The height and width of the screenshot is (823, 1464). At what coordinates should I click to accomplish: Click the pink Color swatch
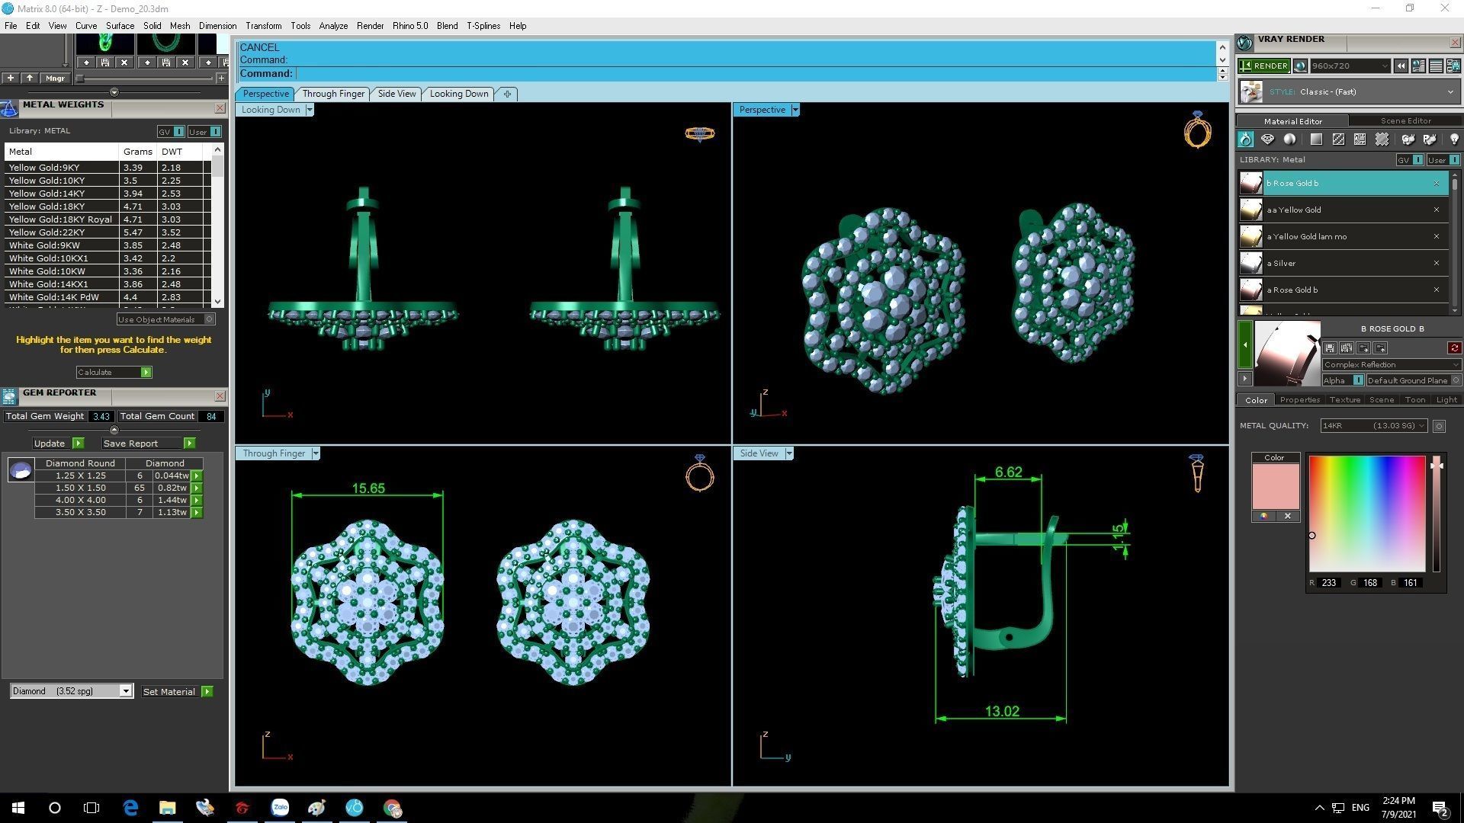pyautogui.click(x=1275, y=486)
